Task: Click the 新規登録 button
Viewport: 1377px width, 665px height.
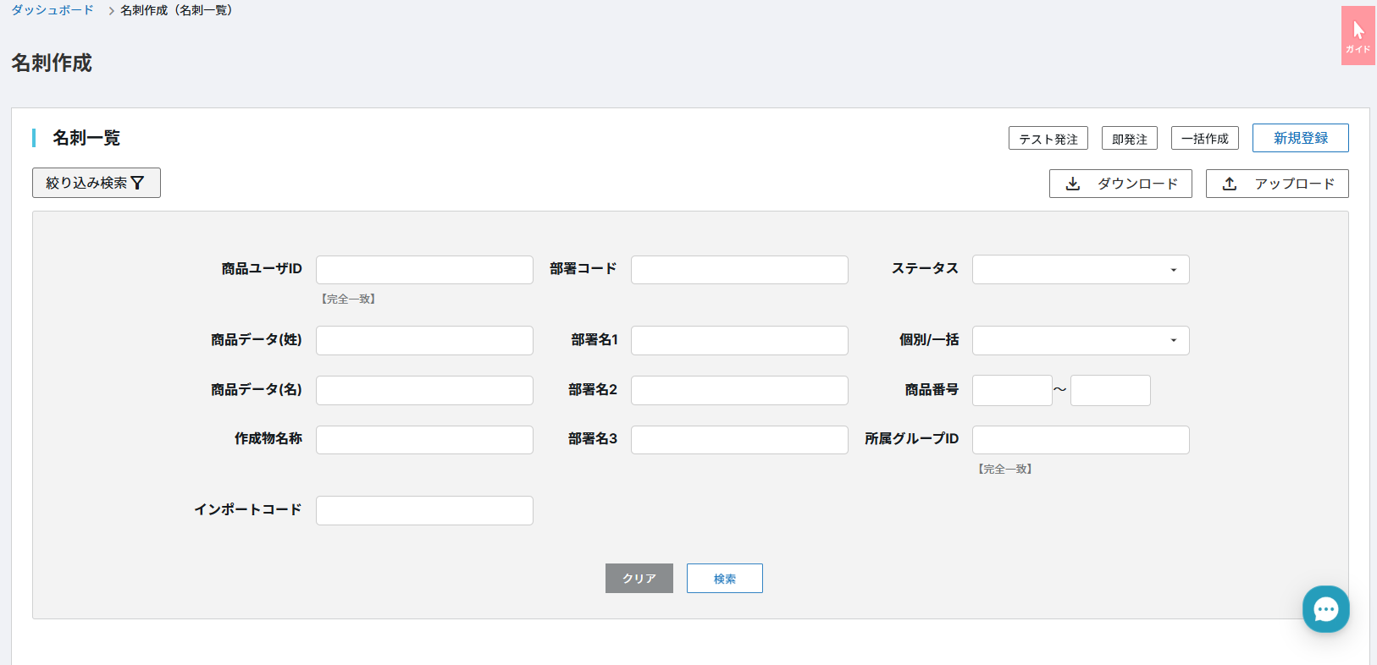Action: [x=1300, y=138]
